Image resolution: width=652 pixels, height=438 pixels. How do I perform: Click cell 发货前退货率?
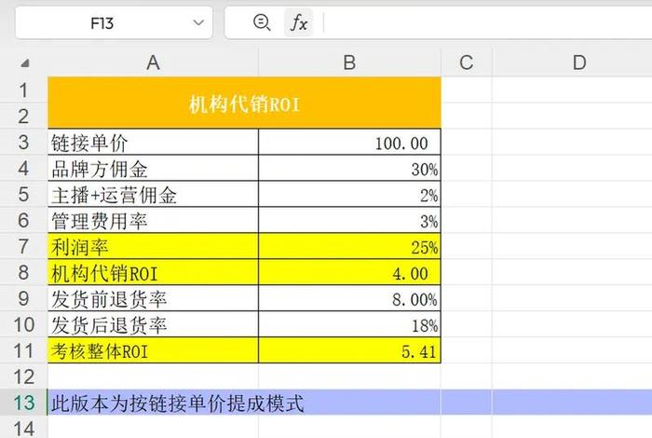[x=153, y=298]
